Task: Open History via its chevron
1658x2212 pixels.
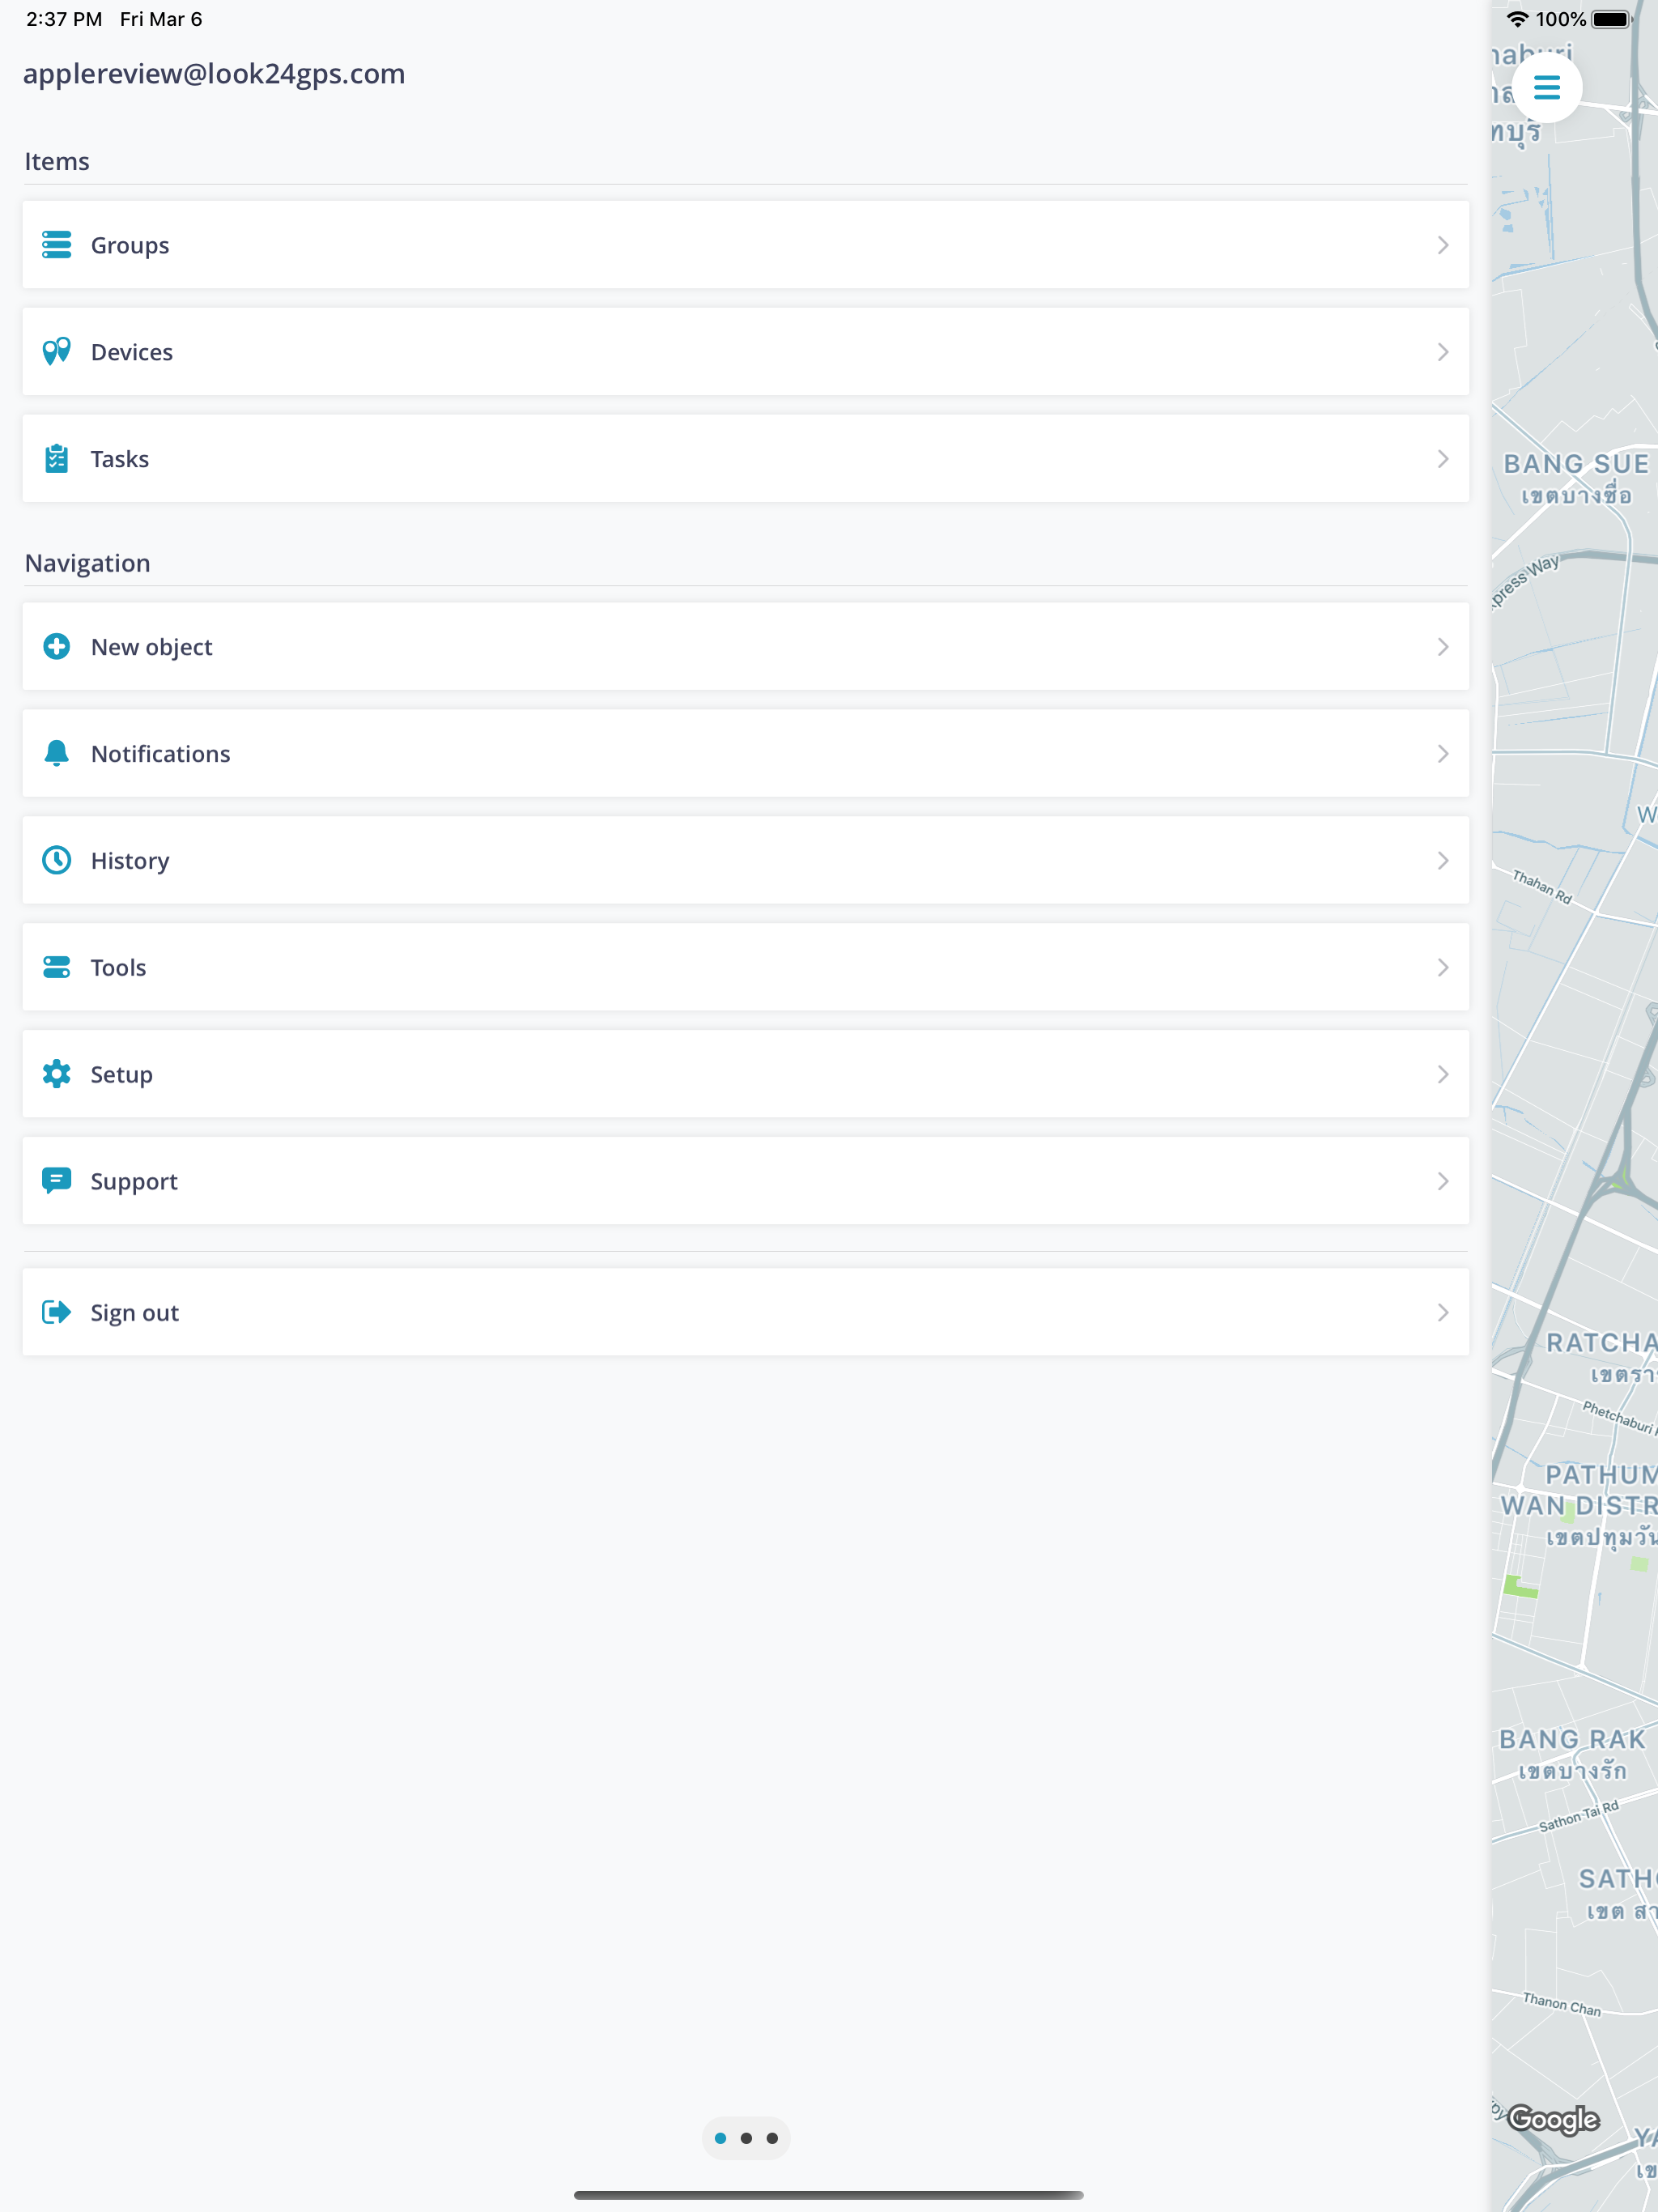Action: click(x=1442, y=861)
